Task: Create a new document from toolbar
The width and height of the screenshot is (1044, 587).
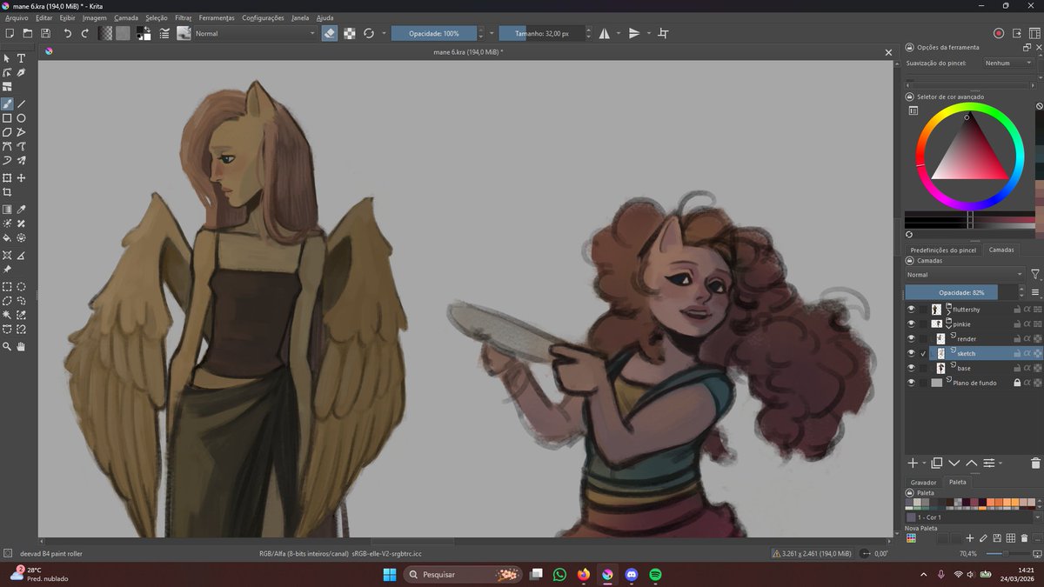Action: coord(9,33)
